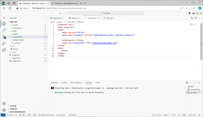Open the Run and Debug view

[x=4, y=44]
